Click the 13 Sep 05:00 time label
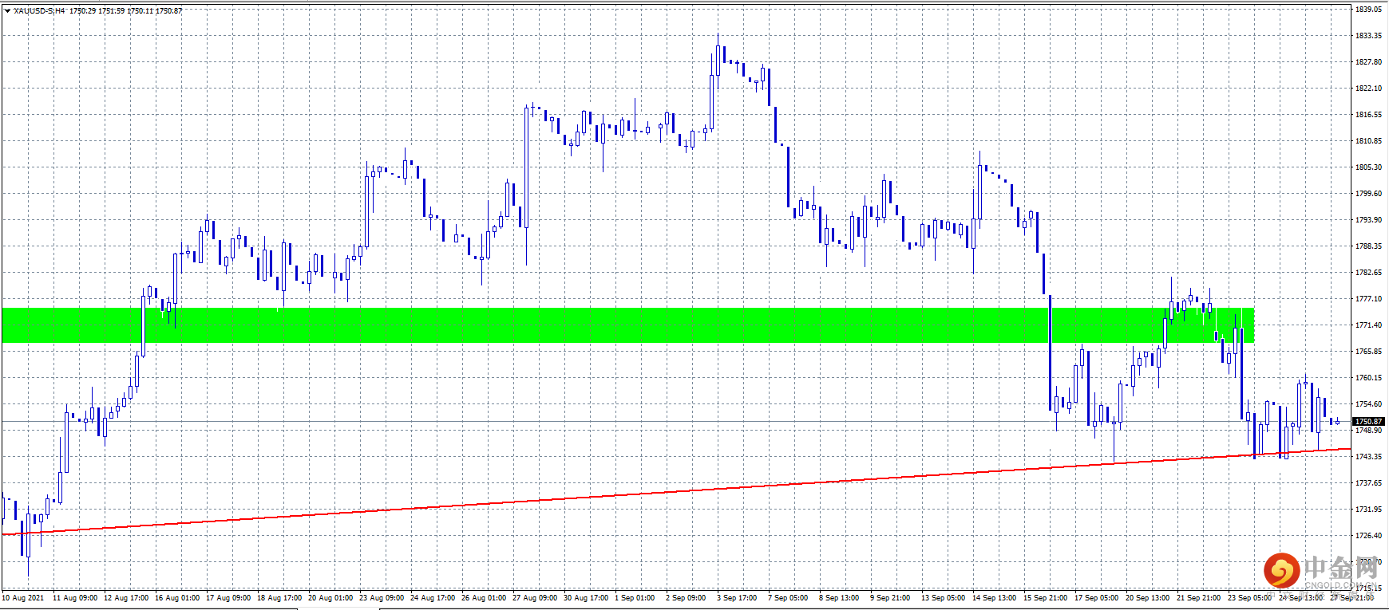 944,598
